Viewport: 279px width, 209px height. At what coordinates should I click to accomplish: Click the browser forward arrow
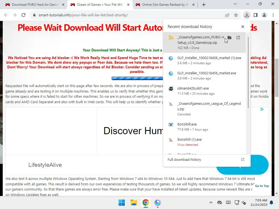click(x=15, y=15)
